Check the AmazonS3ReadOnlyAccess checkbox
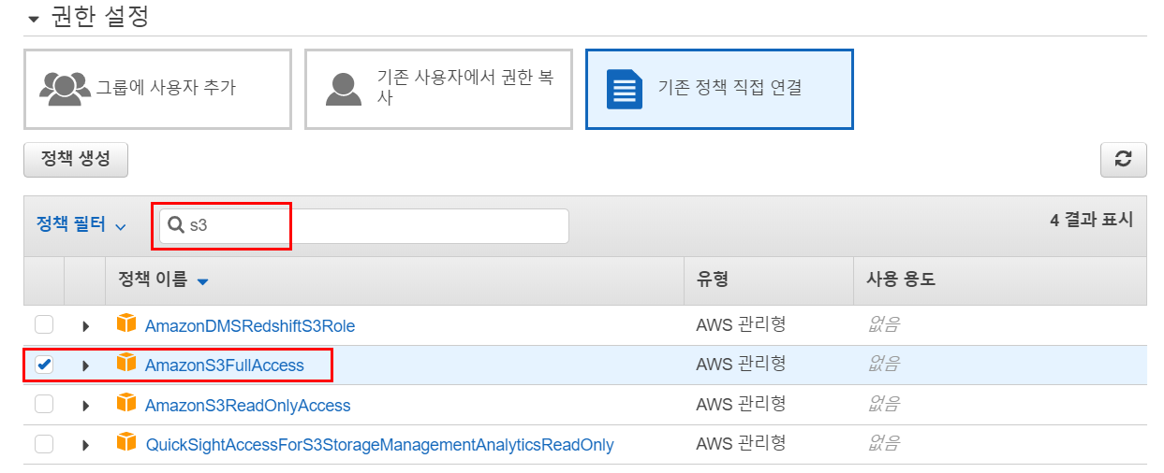This screenshot has height=473, width=1164. coord(44,405)
